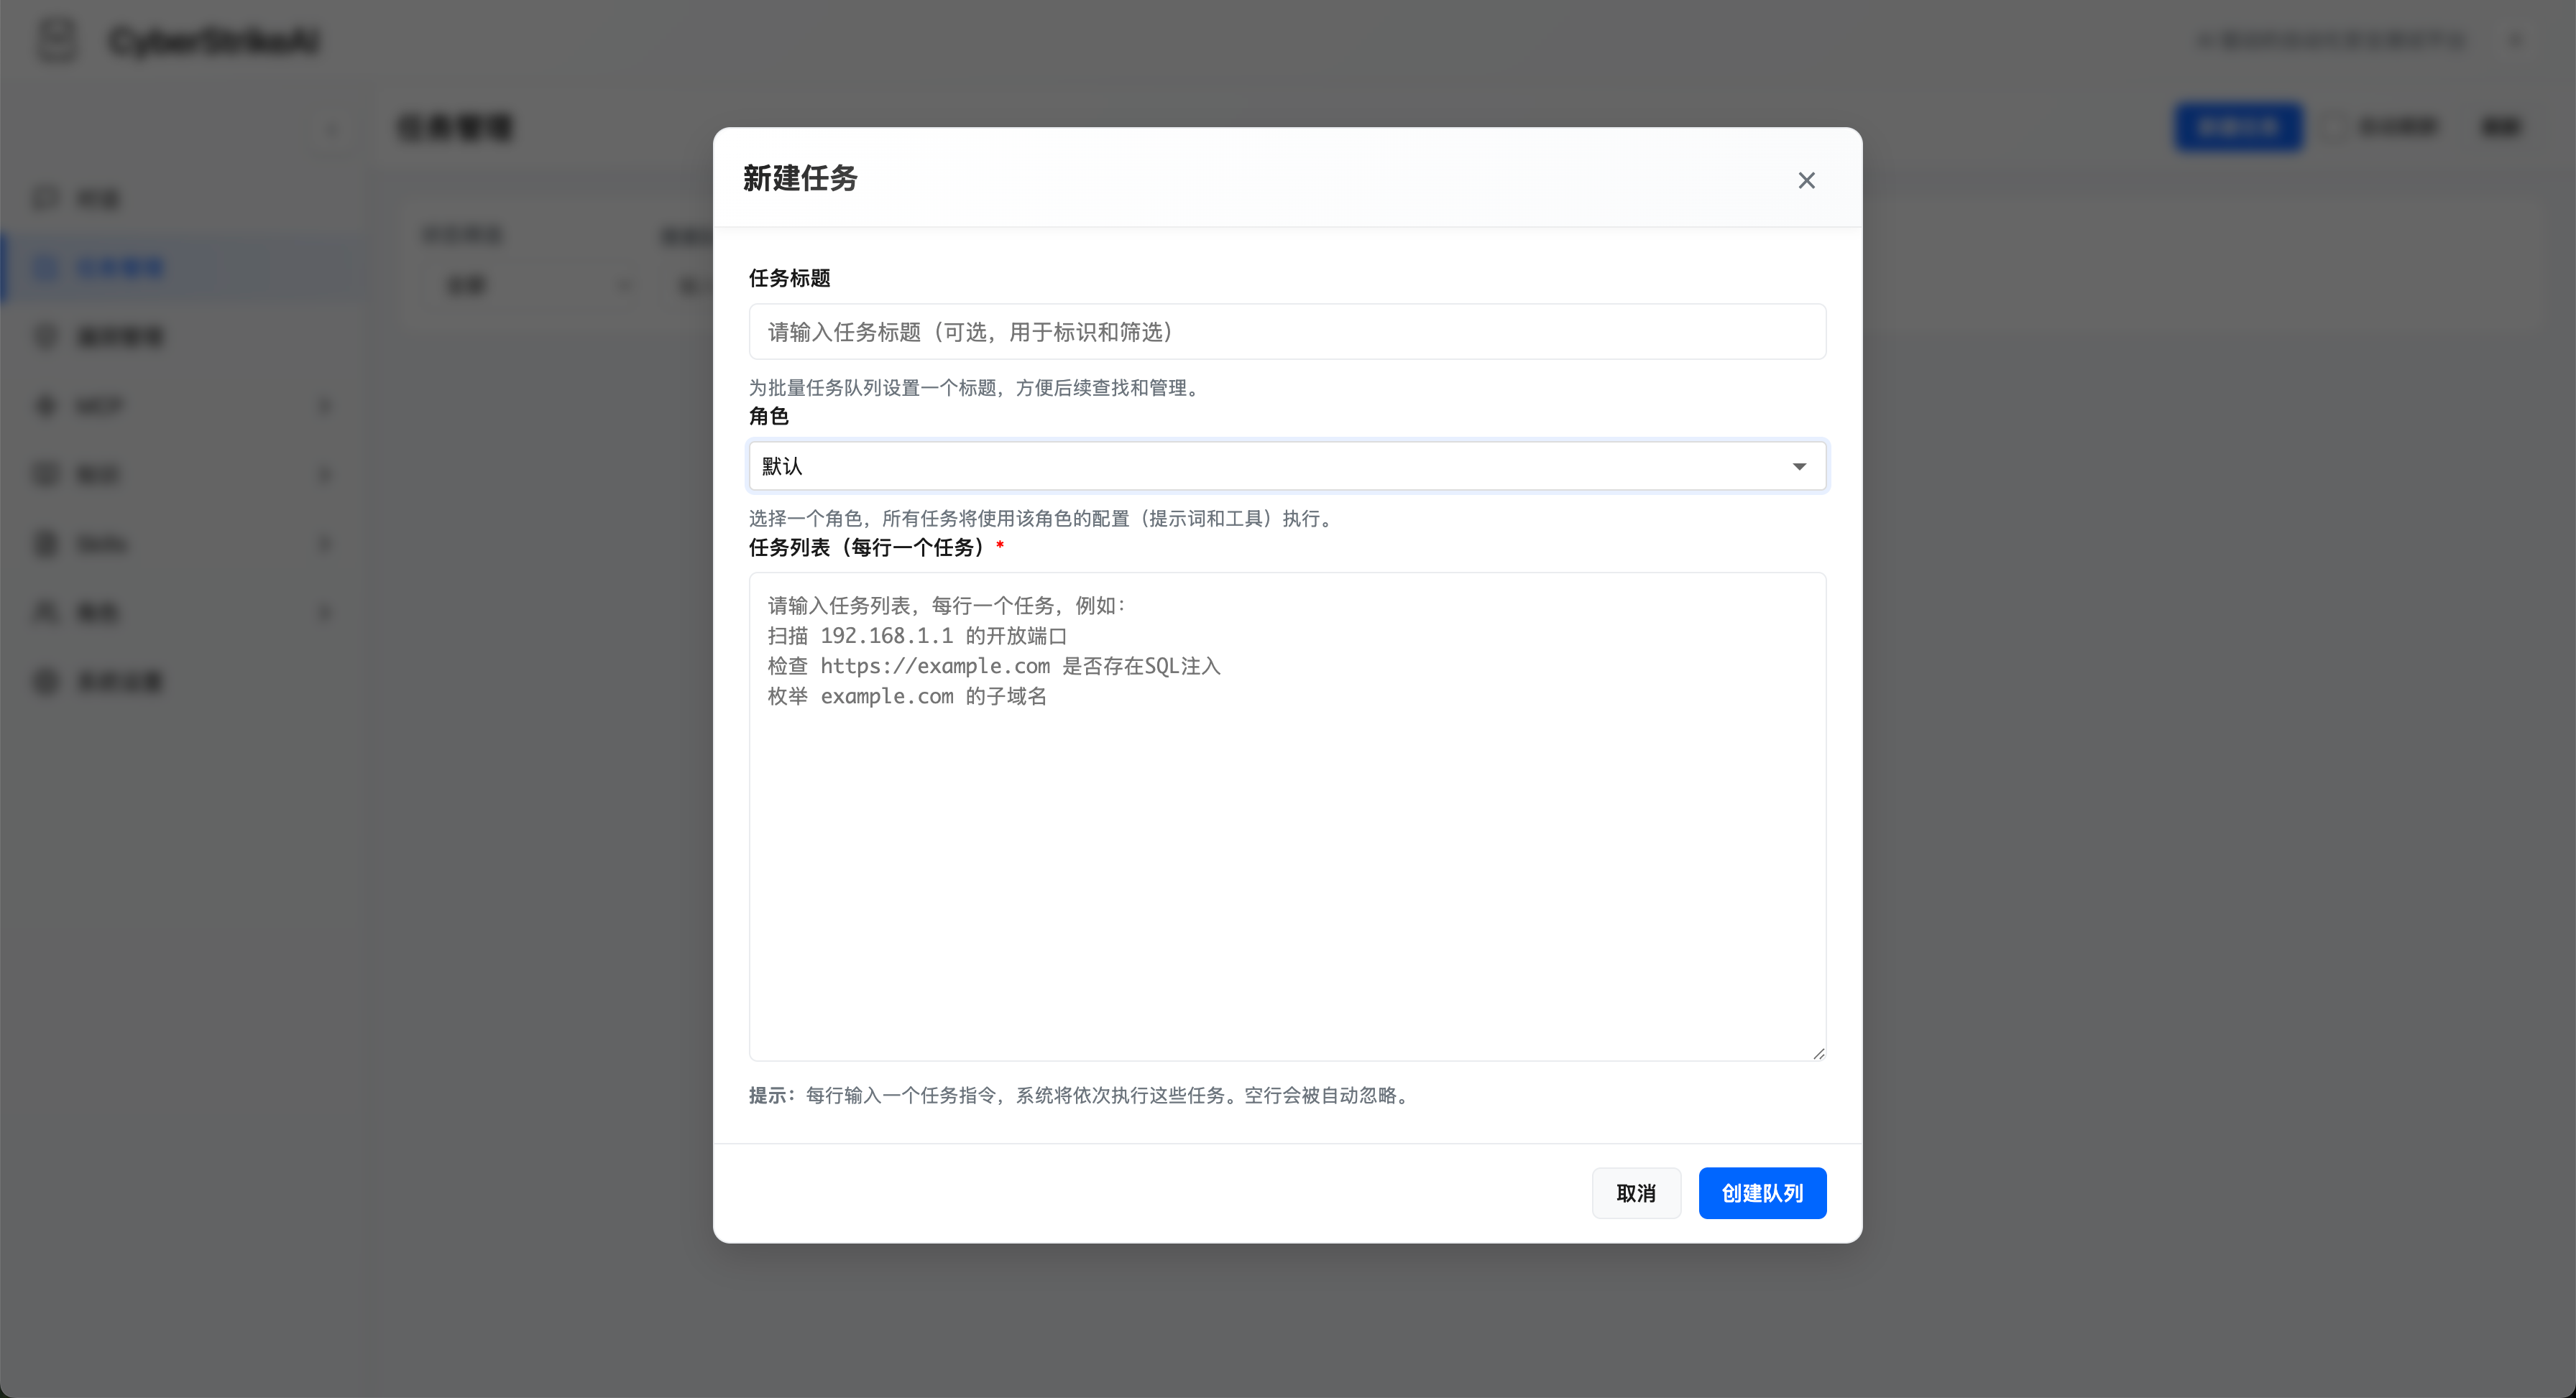Open the settings icon at the bottom of the sidebar
The height and width of the screenshot is (1398, 2576).
[x=45, y=680]
